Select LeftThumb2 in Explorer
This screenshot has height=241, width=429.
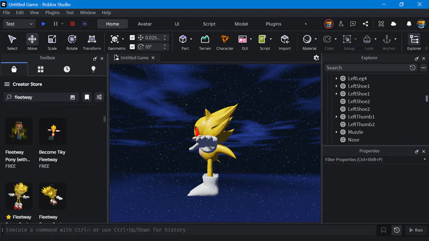tap(361, 124)
